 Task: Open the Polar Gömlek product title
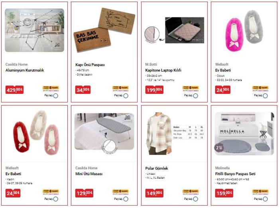pos(157,168)
